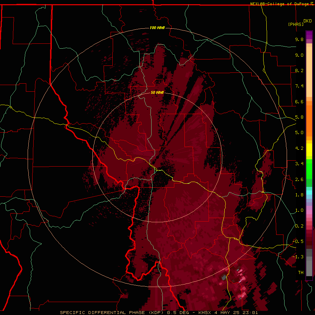This screenshot has width=315, height=315.
Task: Pick the cyan segment of the color scale
Action: 309,192
